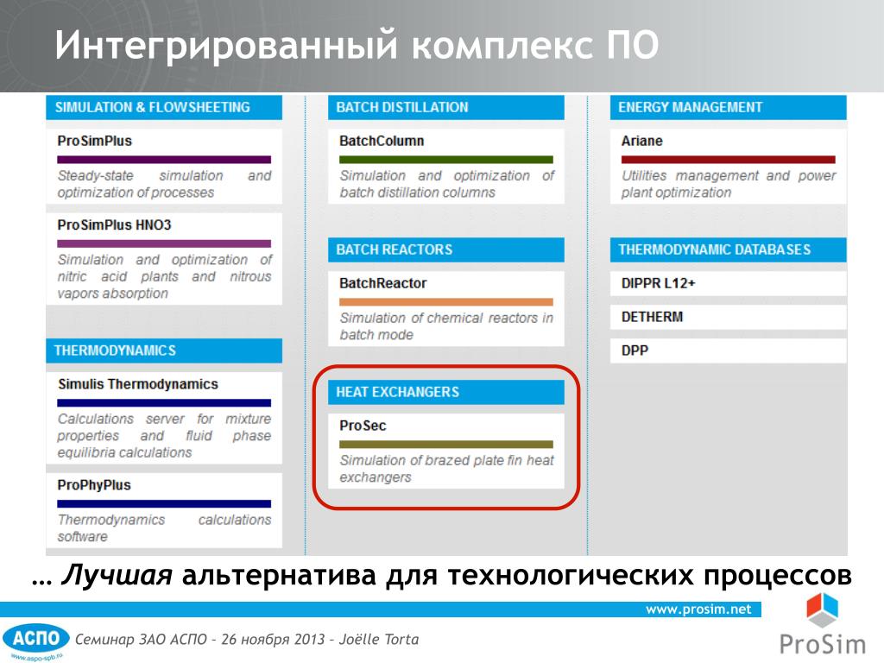Screen dimensions: 884x663
Task: Click the orange bar under BatchReactor
Action: coord(446,302)
